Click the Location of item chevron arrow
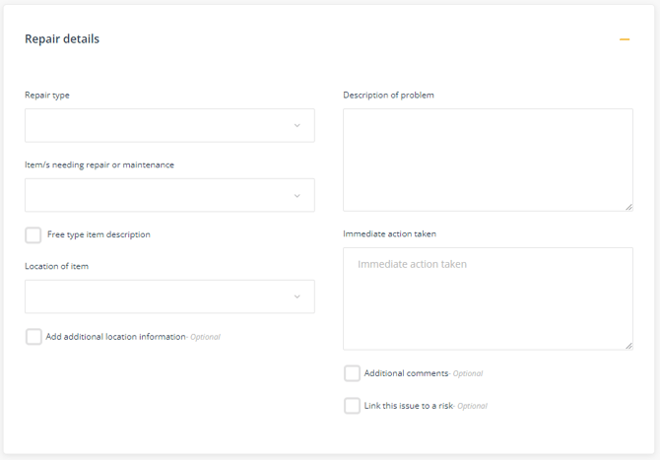 coord(297,296)
